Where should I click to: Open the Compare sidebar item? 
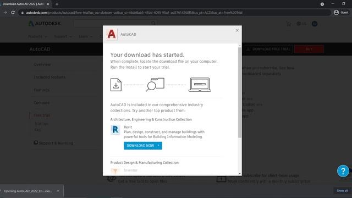click(42, 103)
